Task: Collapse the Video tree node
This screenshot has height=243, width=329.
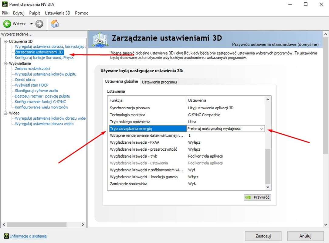Action: click(x=5, y=113)
